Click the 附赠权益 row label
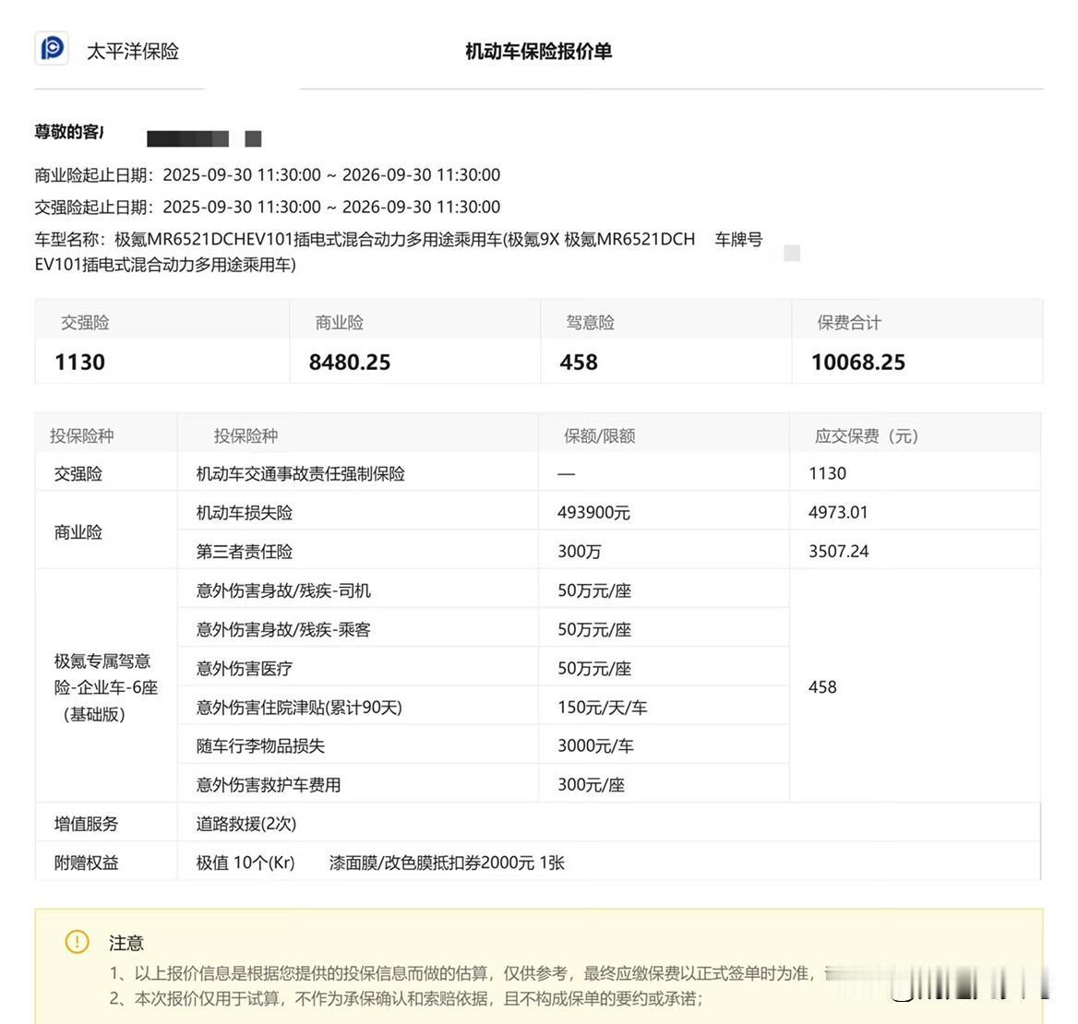The height and width of the screenshot is (1024, 1078). pyautogui.click(x=86, y=863)
